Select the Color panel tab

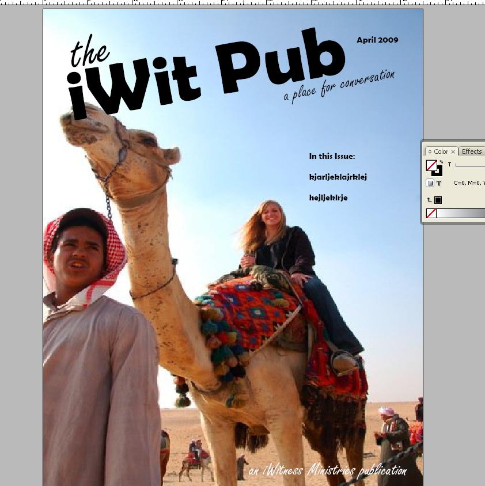click(441, 151)
